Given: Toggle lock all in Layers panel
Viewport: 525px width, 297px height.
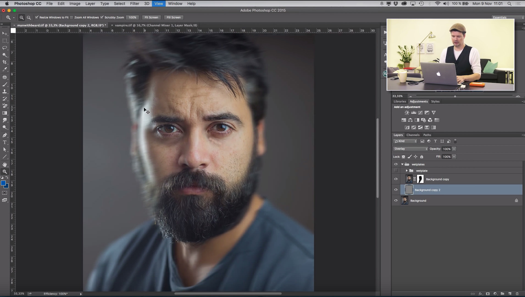Looking at the screenshot, I should (422, 157).
